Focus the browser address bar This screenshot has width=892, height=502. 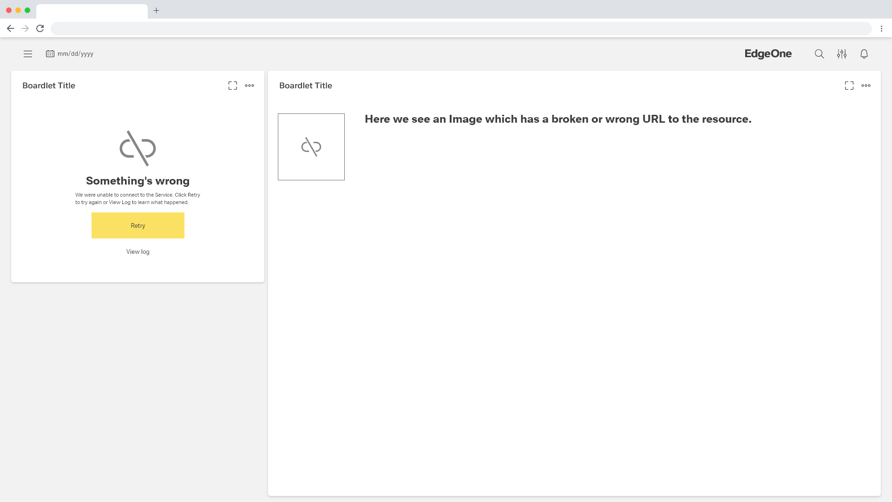click(x=460, y=28)
